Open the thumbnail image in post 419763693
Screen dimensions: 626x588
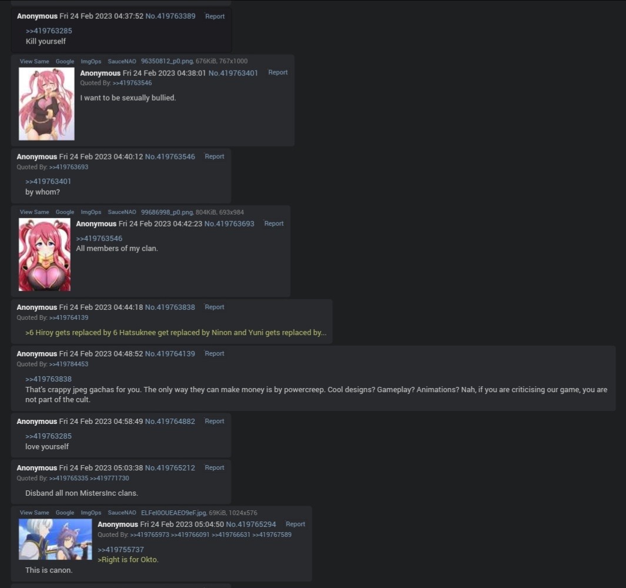pos(44,255)
